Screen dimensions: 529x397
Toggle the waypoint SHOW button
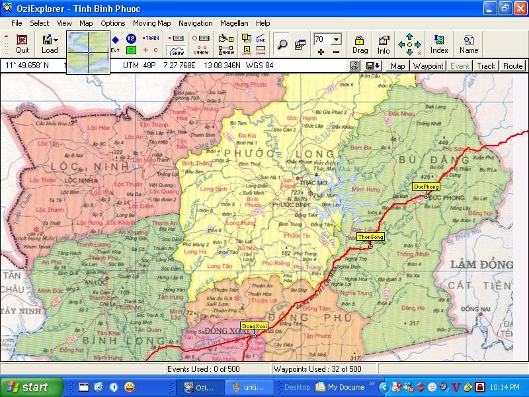click(201, 51)
